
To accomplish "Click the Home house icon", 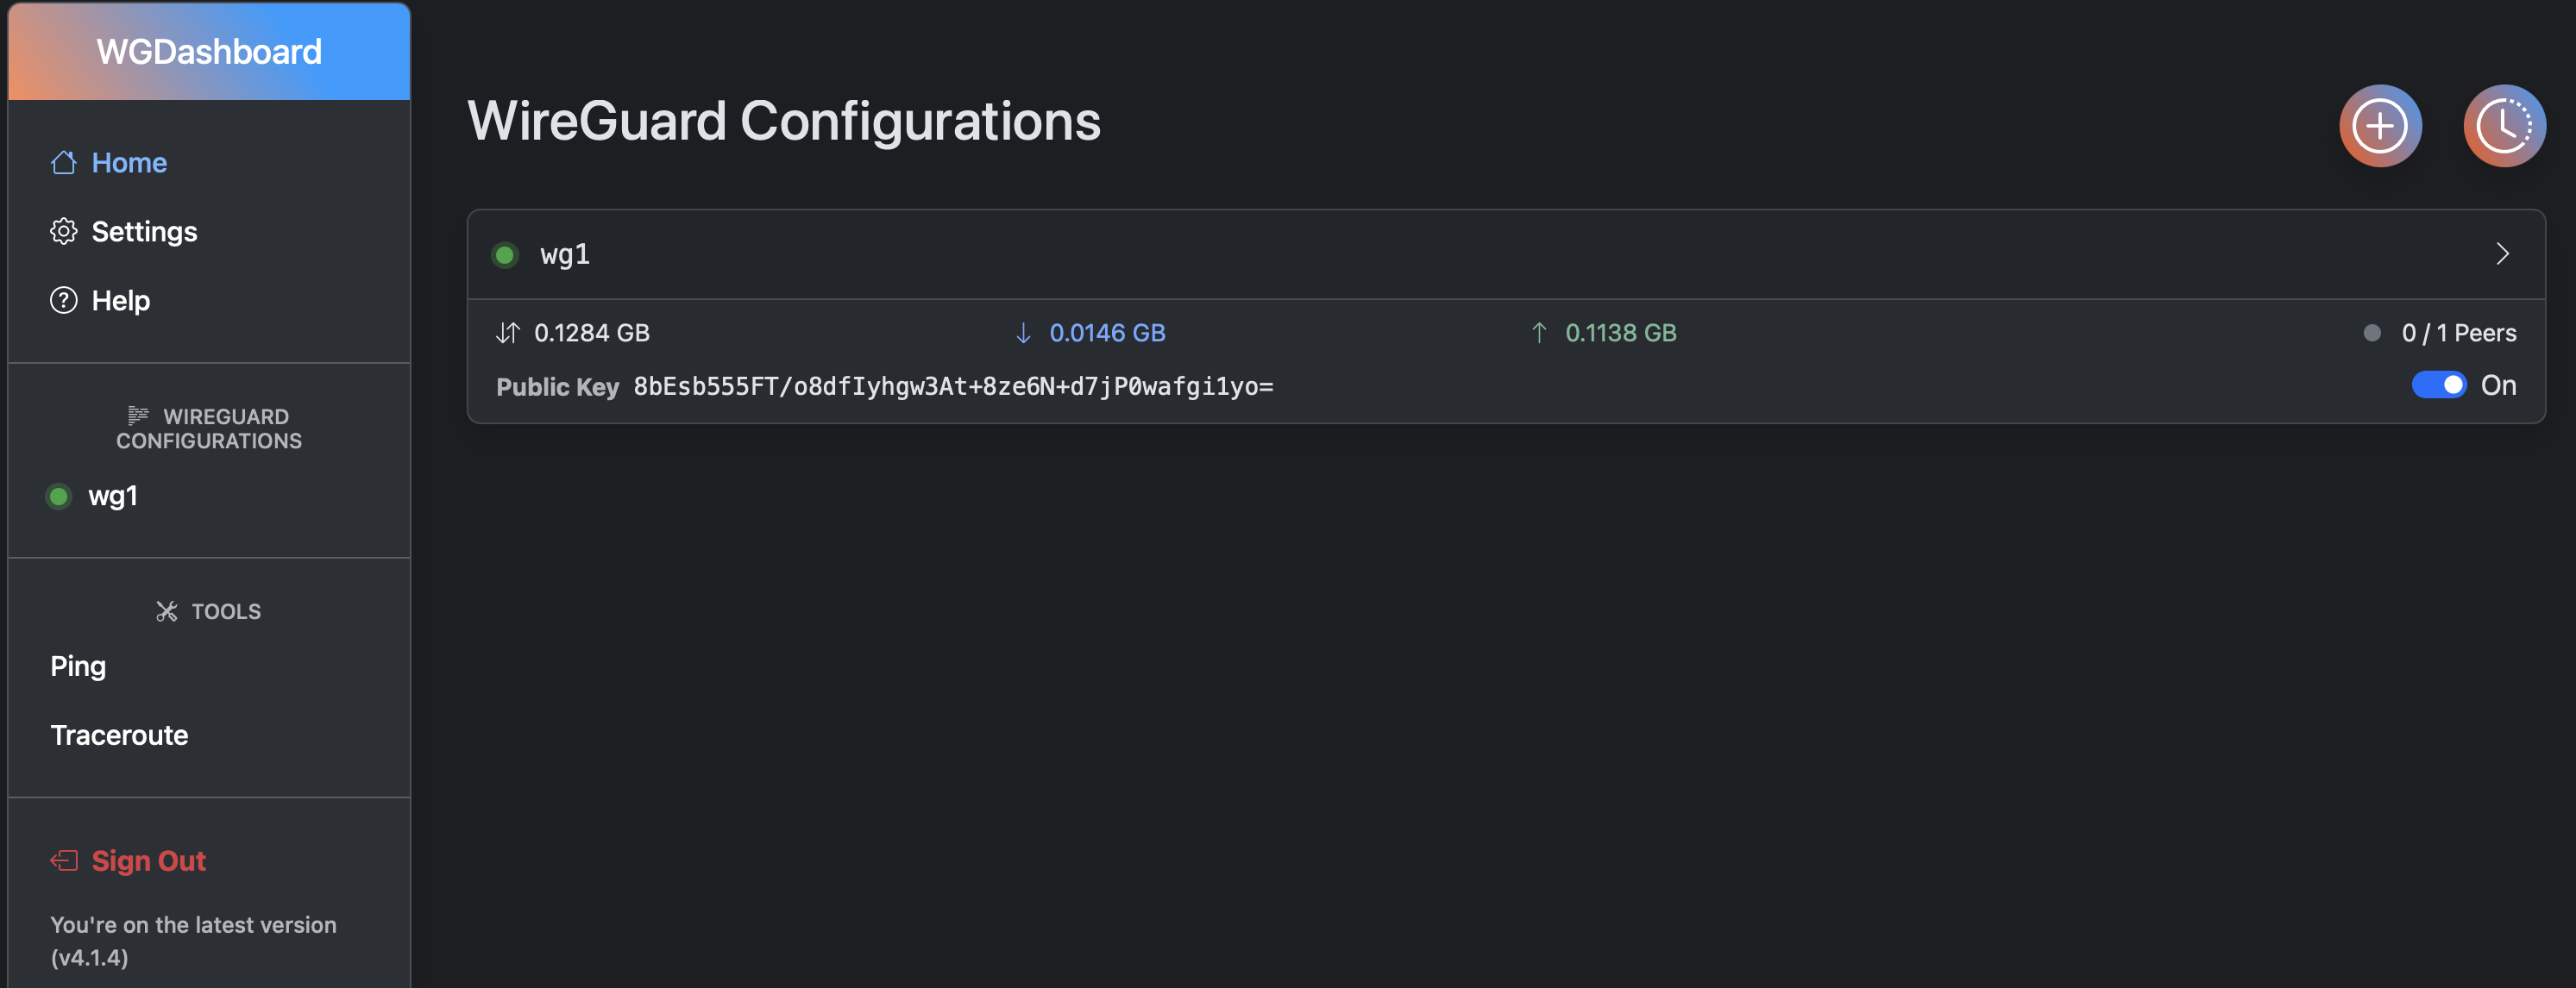I will click(64, 163).
